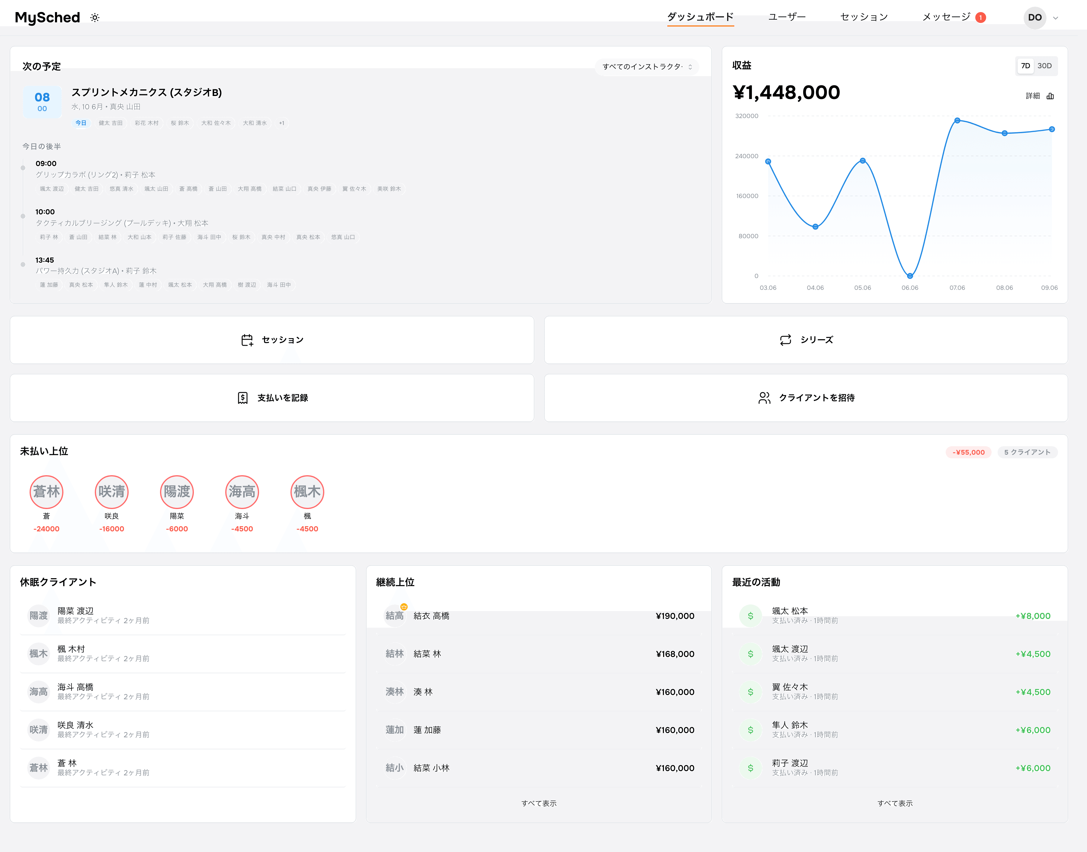Click the bar chart icon next to 詳細

pos(1050,96)
